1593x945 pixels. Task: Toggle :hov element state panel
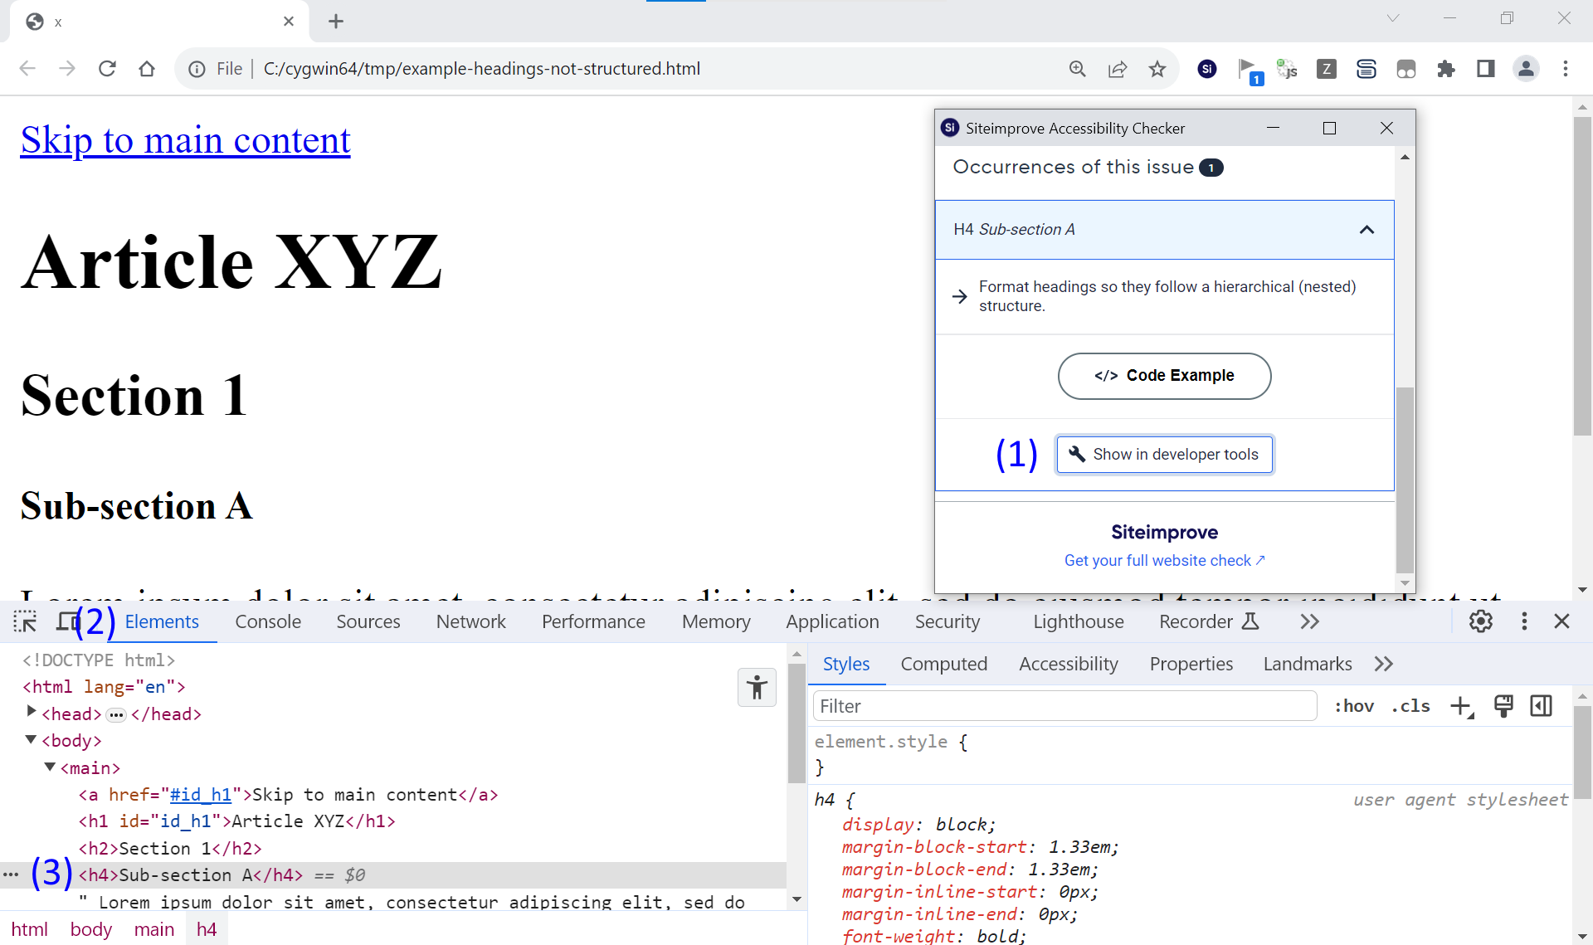tap(1354, 706)
